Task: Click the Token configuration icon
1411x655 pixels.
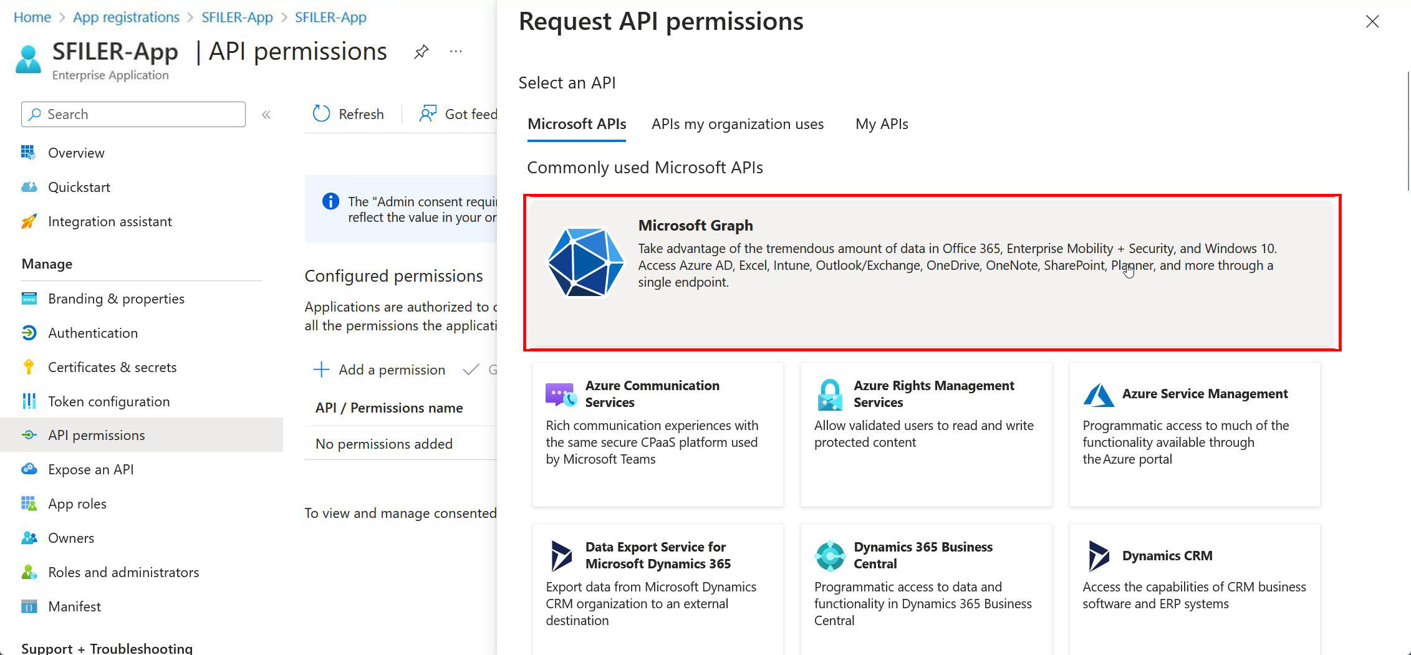Action: pyautogui.click(x=29, y=401)
